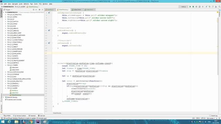Click the VCS update project arrow icon

click(206, 7)
